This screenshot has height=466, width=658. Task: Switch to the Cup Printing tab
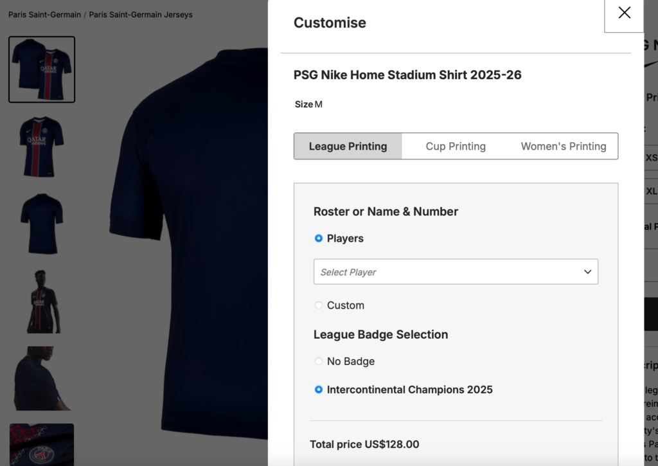[x=456, y=147]
